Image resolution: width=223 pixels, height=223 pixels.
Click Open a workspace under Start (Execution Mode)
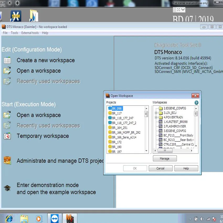[x=39, y=115]
